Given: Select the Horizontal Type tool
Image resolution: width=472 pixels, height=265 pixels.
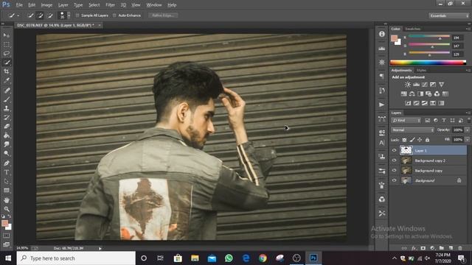Looking at the screenshot, I should (x=7, y=172).
